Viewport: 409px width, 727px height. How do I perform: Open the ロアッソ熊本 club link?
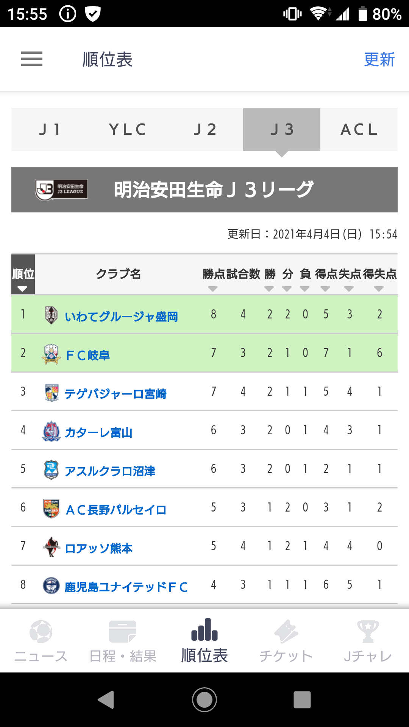click(98, 548)
